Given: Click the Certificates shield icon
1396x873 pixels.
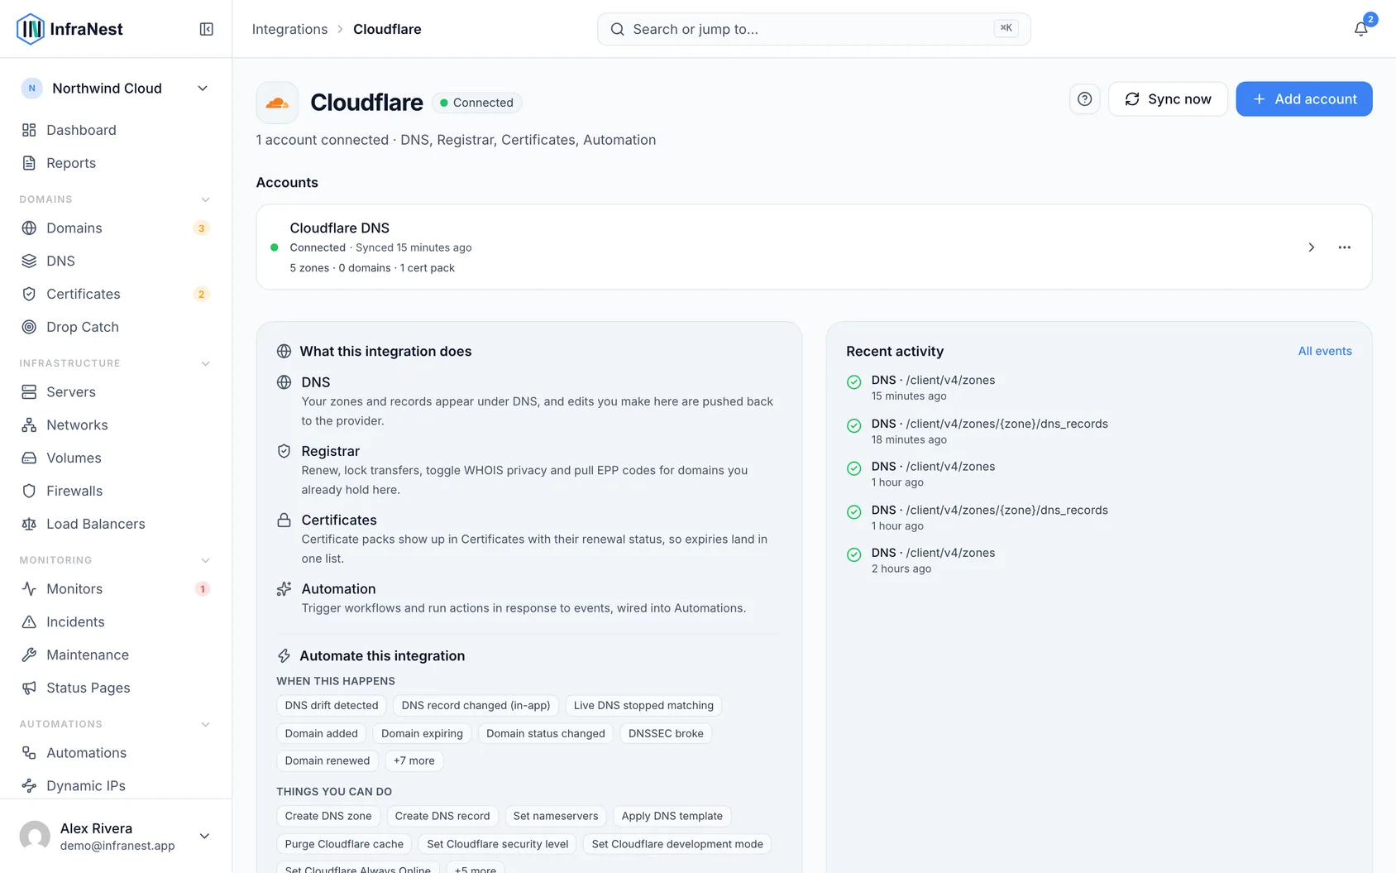Looking at the screenshot, I should (x=29, y=295).
